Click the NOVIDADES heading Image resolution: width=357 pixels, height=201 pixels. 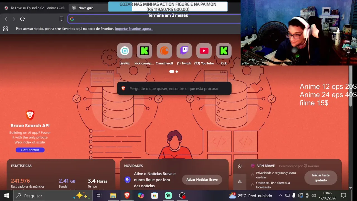[x=133, y=166]
